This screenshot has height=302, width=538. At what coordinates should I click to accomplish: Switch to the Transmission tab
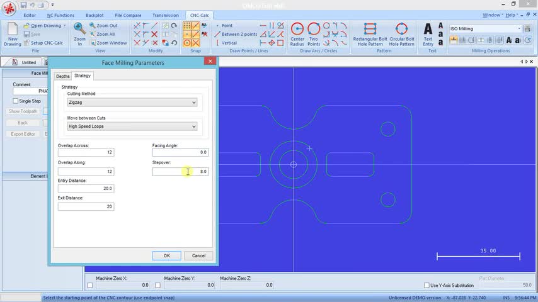[x=166, y=16]
